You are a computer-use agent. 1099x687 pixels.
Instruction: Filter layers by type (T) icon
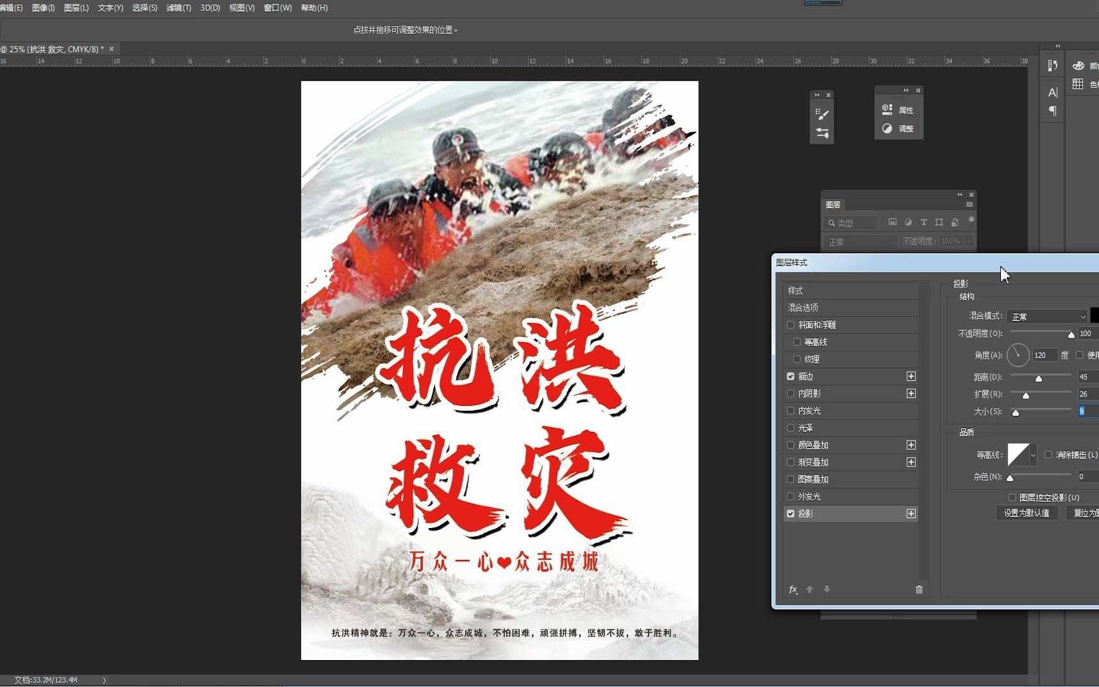coord(923,222)
